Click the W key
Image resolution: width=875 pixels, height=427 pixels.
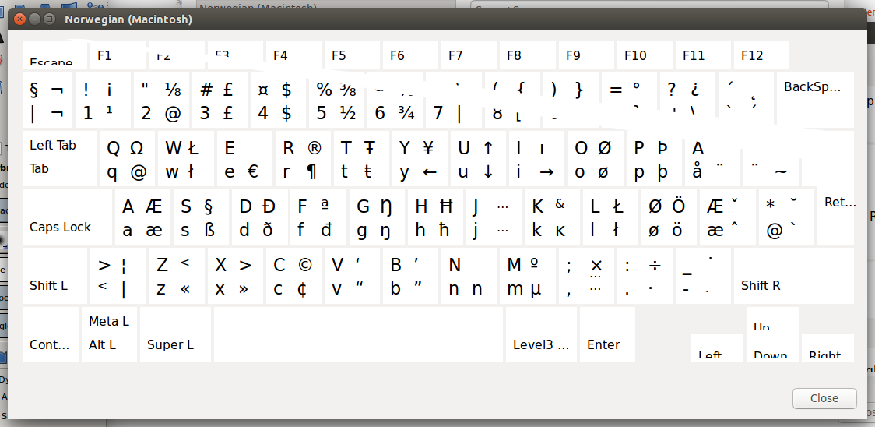point(186,158)
